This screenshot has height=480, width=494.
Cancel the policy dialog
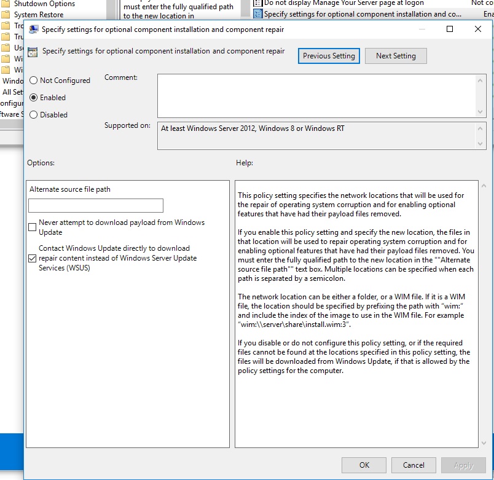coord(414,465)
